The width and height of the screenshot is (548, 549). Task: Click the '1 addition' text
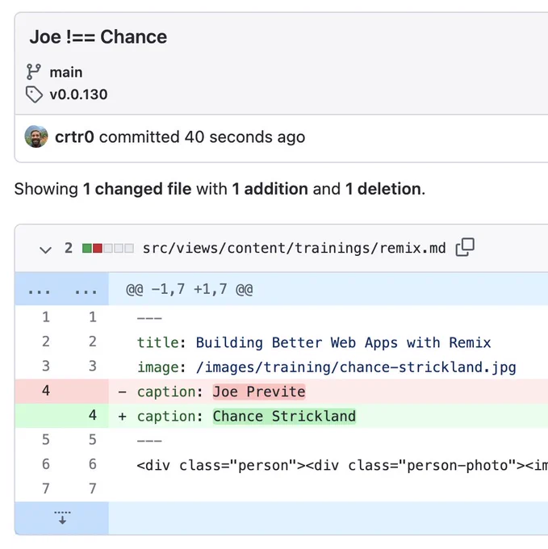click(270, 189)
